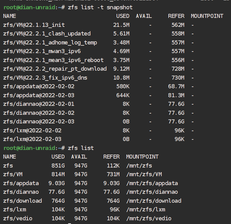Select snapshot zfs/appdata@2022-02-02

click(39, 86)
